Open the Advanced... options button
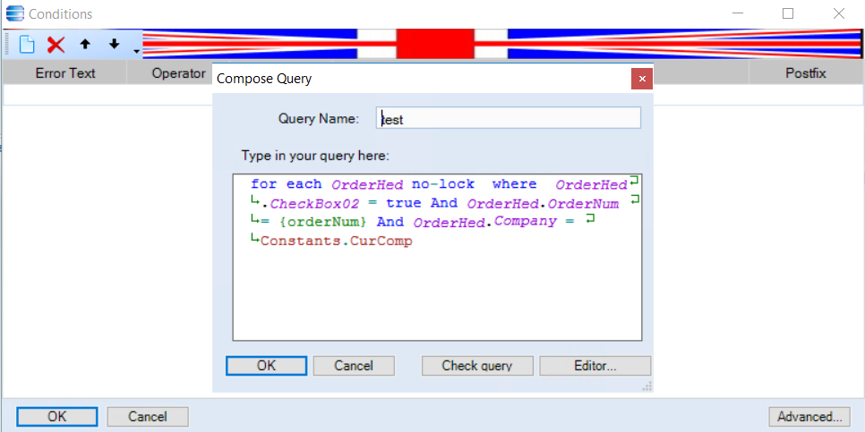 click(809, 417)
